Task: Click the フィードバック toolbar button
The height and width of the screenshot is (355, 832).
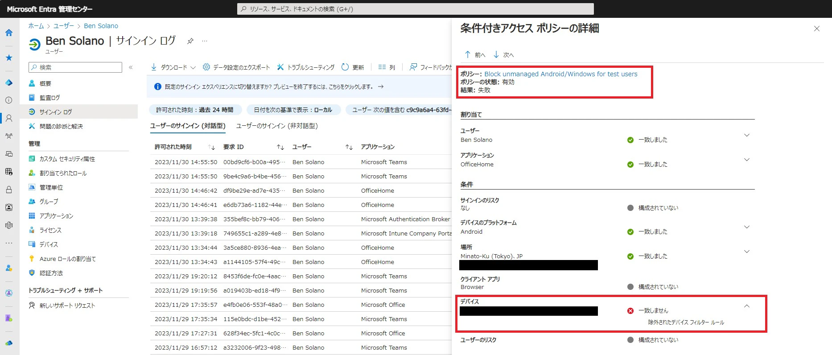Action: coord(431,67)
